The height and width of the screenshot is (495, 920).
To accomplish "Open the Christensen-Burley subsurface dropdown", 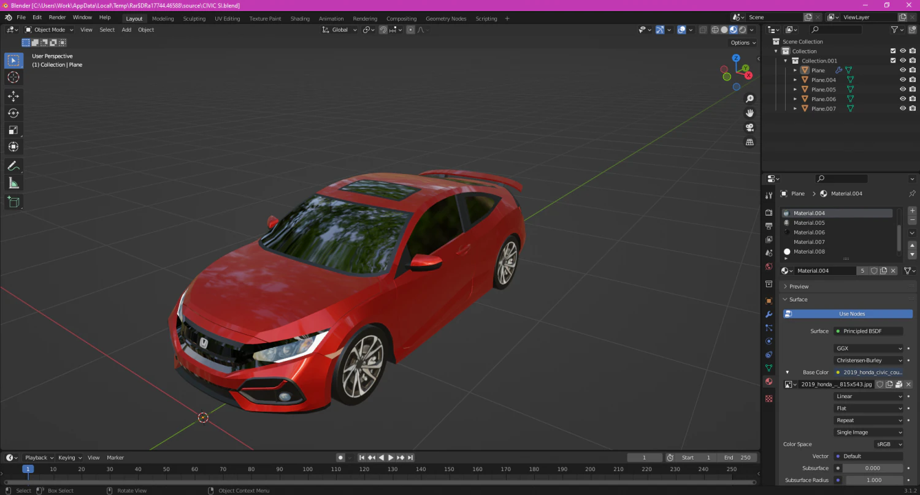I will pos(868,361).
